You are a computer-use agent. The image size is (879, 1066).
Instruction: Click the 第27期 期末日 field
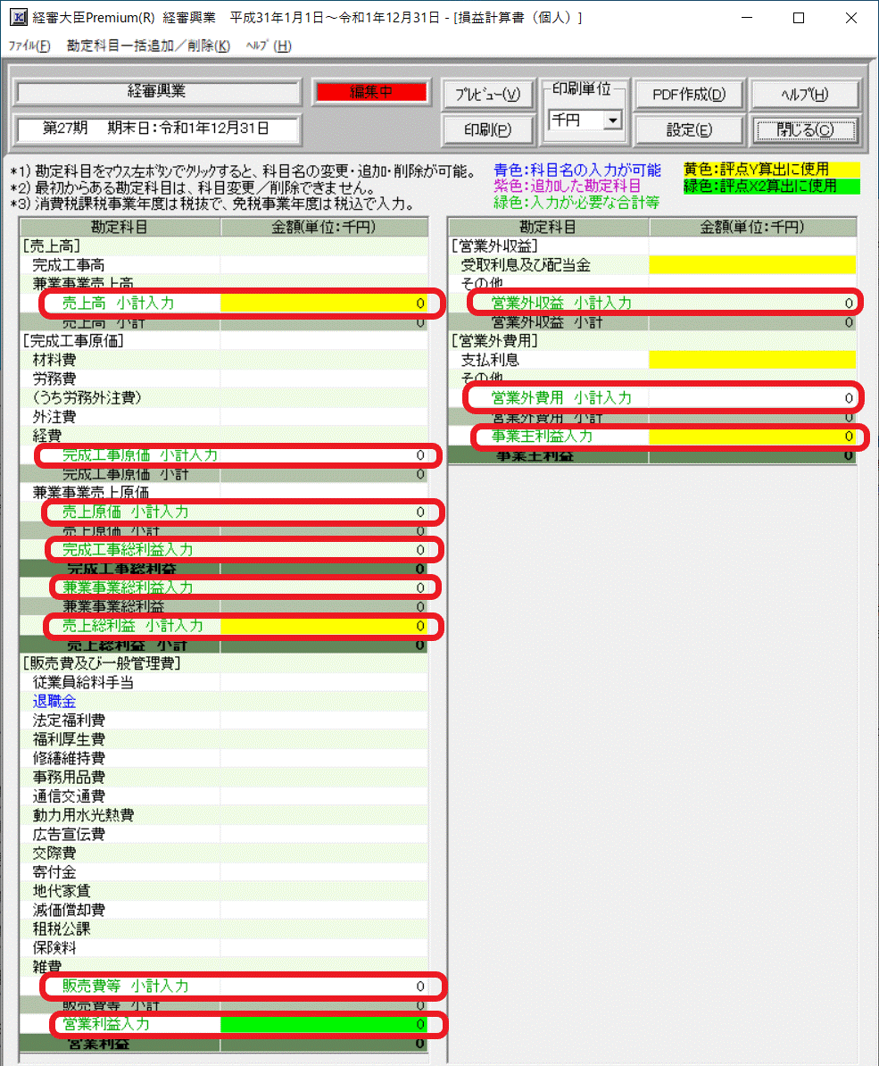[158, 128]
